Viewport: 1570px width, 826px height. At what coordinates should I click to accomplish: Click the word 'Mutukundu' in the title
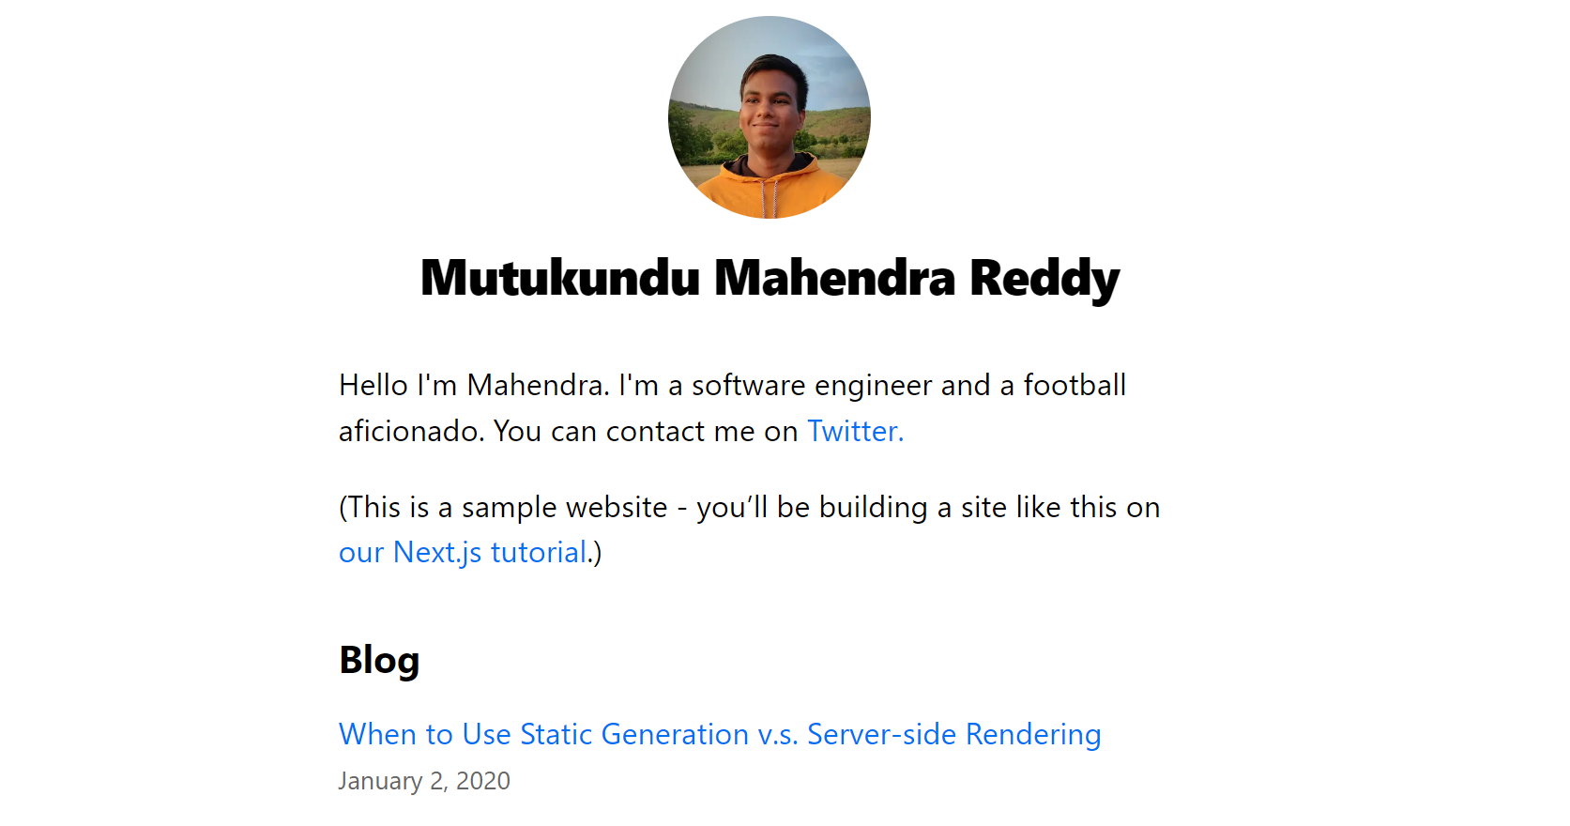click(560, 279)
